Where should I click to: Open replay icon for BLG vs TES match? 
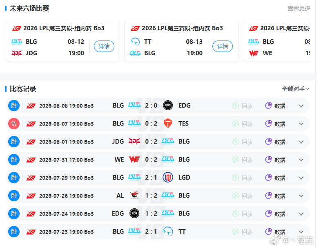(x=236, y=124)
